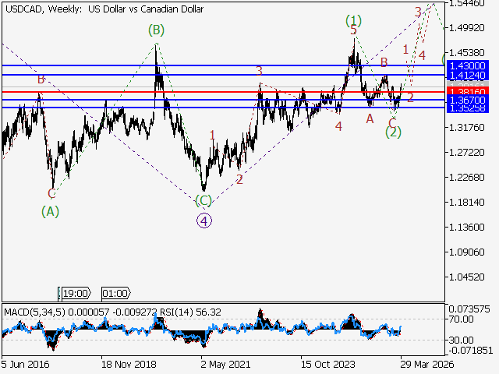Click the green (A) wave label
The height and width of the screenshot is (374, 499).
click(50, 210)
